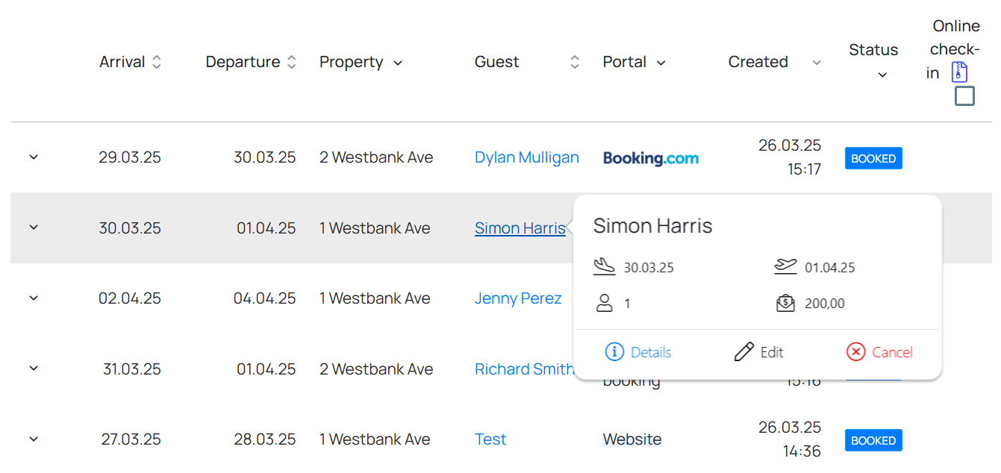The height and width of the screenshot is (473, 1001).
Task: Click the Edit pencil icon in popup
Action: coord(744,352)
